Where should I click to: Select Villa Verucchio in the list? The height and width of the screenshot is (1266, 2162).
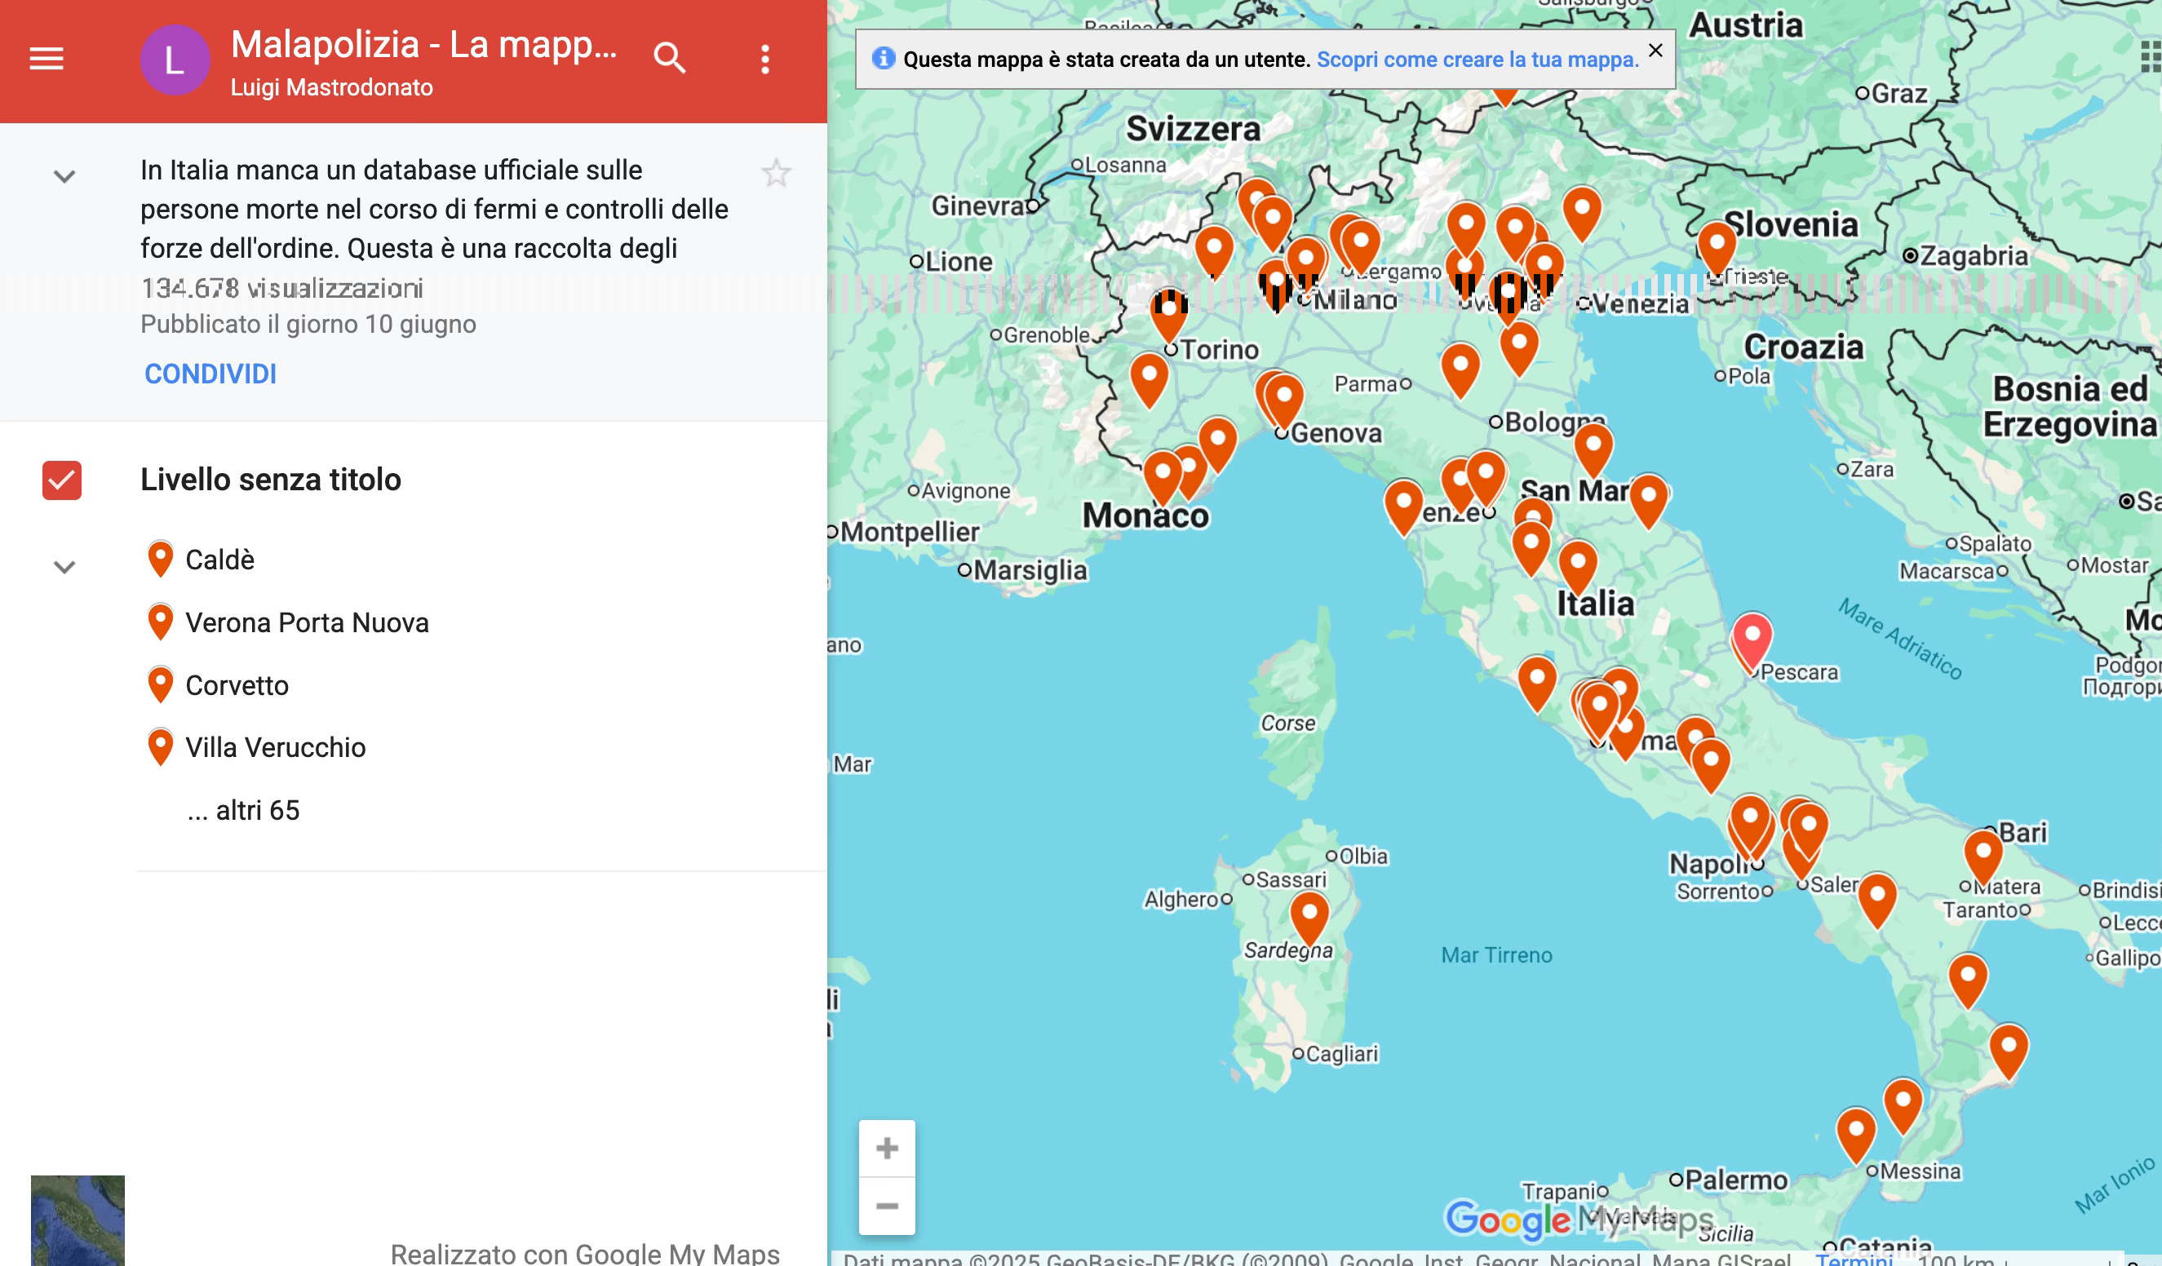pos(276,747)
